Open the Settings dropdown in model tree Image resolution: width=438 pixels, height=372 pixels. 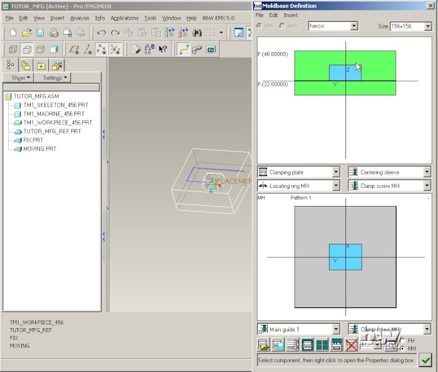click(53, 78)
